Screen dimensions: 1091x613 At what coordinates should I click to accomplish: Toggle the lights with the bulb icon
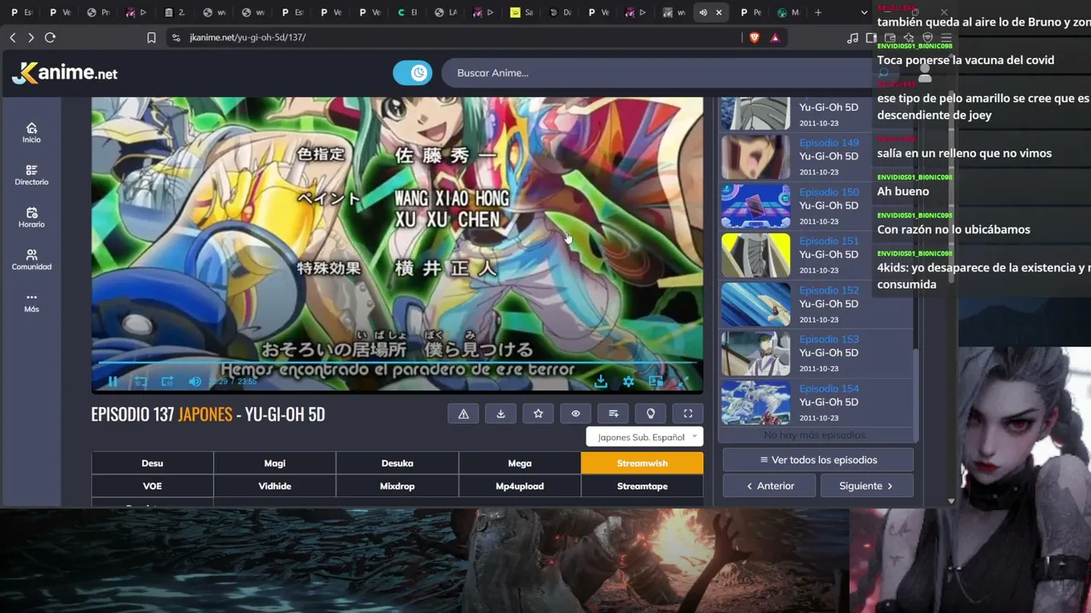pos(651,414)
